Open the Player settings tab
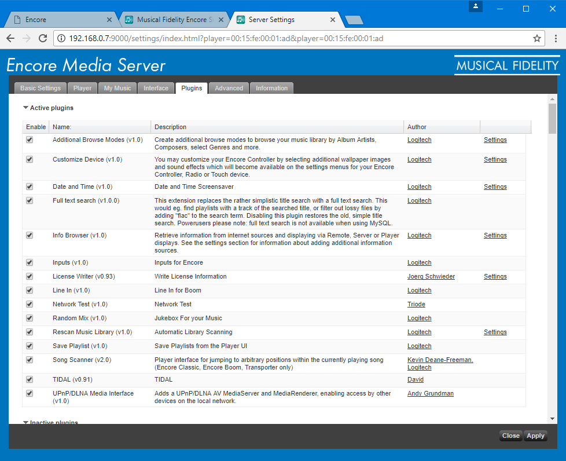The image size is (566, 461). (x=82, y=88)
